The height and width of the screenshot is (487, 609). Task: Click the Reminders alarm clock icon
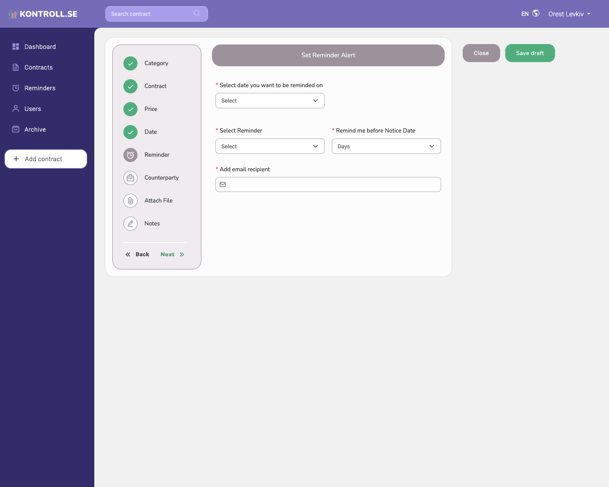[x=16, y=88]
